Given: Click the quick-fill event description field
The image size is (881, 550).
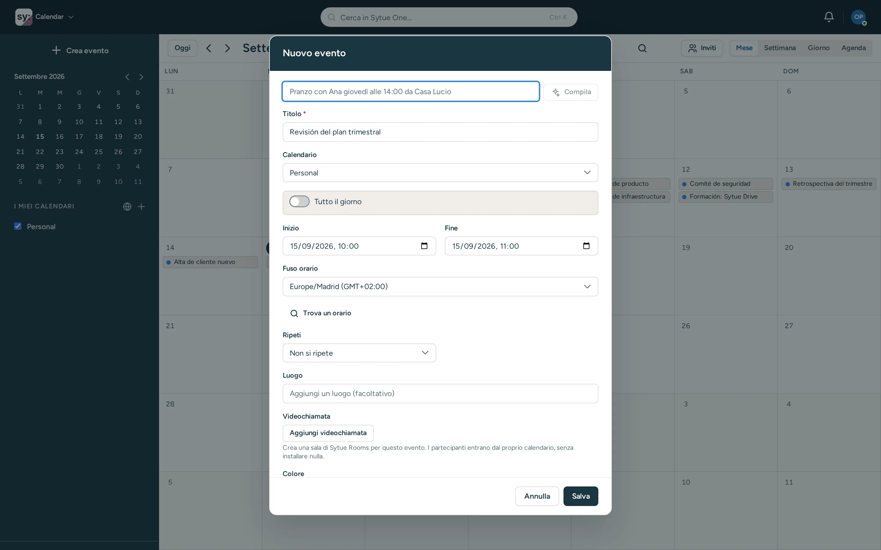Looking at the screenshot, I should tap(411, 92).
